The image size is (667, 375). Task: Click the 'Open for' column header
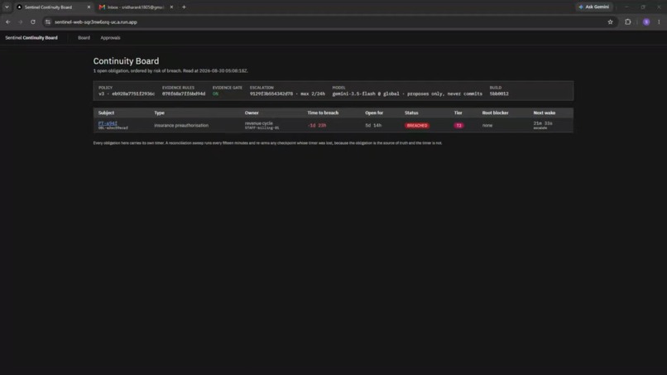[x=374, y=113]
